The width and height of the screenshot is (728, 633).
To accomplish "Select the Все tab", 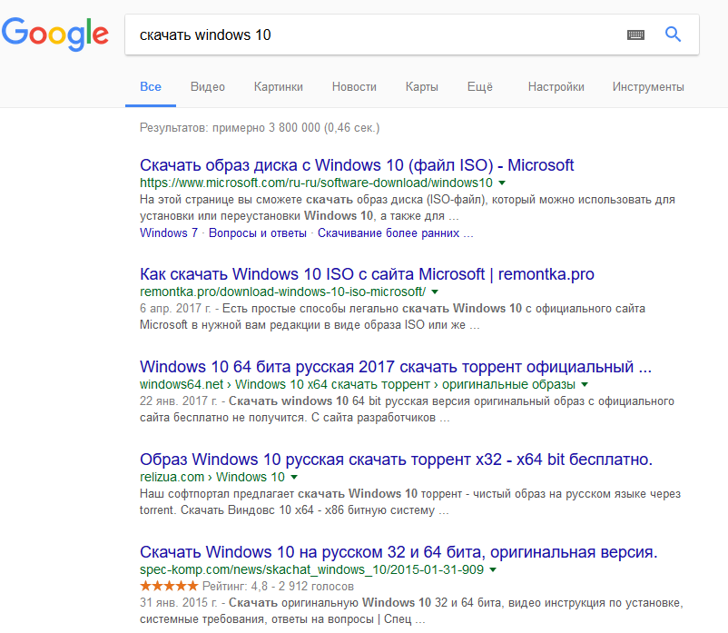I will tap(151, 87).
